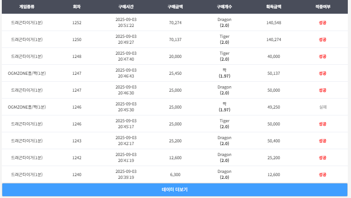Select round number 1248

pos(77,57)
